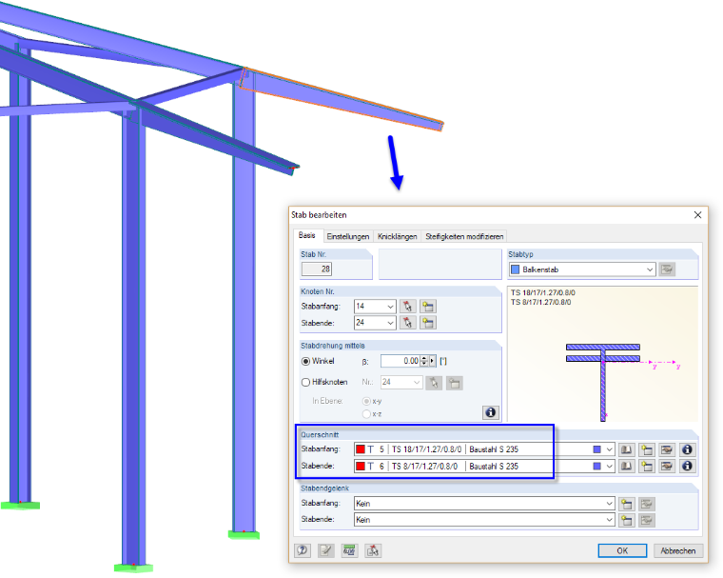Select Winkel rotation option
Image resolution: width=723 pixels, height=578 pixels.
[305, 362]
